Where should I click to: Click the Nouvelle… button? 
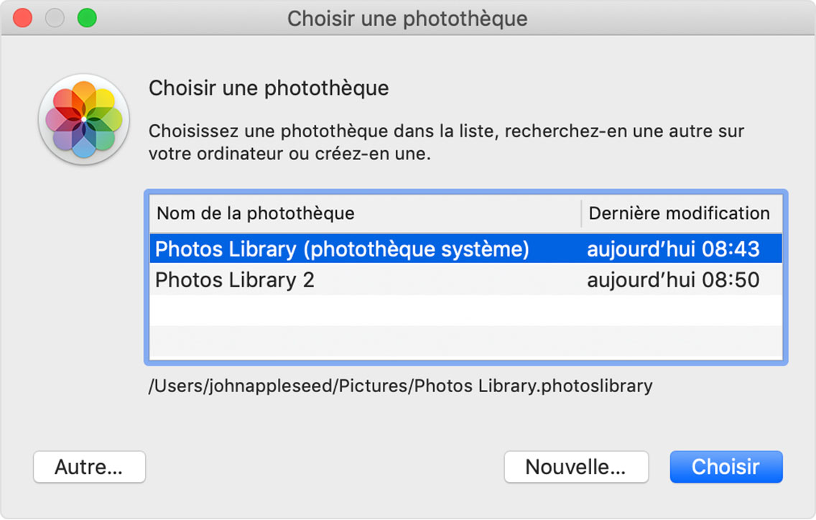(x=576, y=467)
